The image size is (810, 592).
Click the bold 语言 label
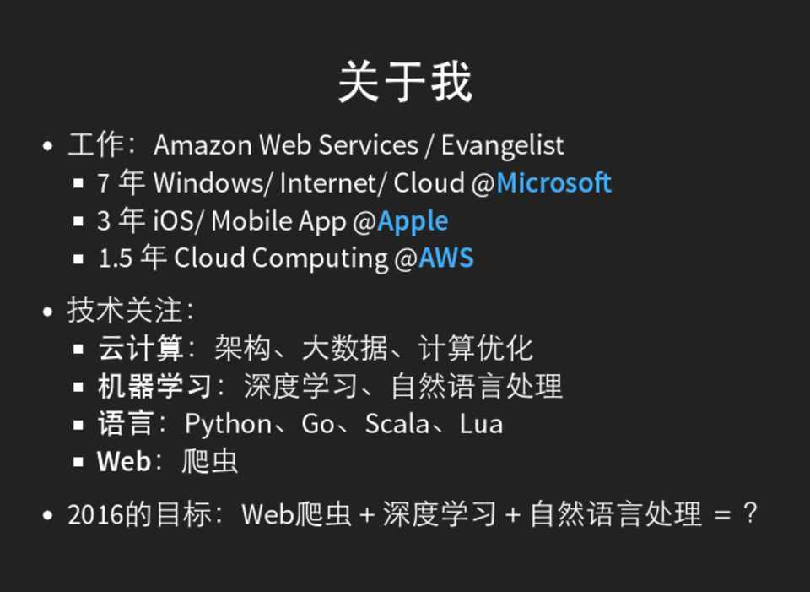click(x=126, y=424)
